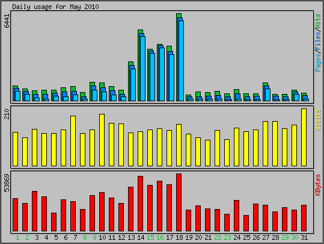This screenshot has width=324, height=244.
Task: Click day label 10 on the x-axis
Action: (102, 237)
